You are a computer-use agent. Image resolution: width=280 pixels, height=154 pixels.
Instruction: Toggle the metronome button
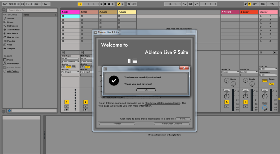[x=36, y=4]
